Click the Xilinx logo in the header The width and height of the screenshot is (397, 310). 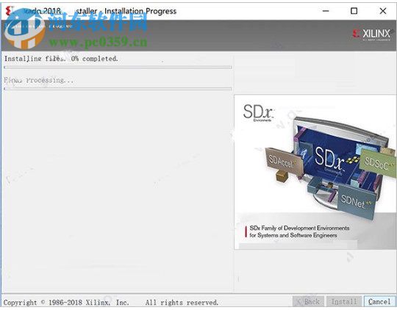coord(372,34)
